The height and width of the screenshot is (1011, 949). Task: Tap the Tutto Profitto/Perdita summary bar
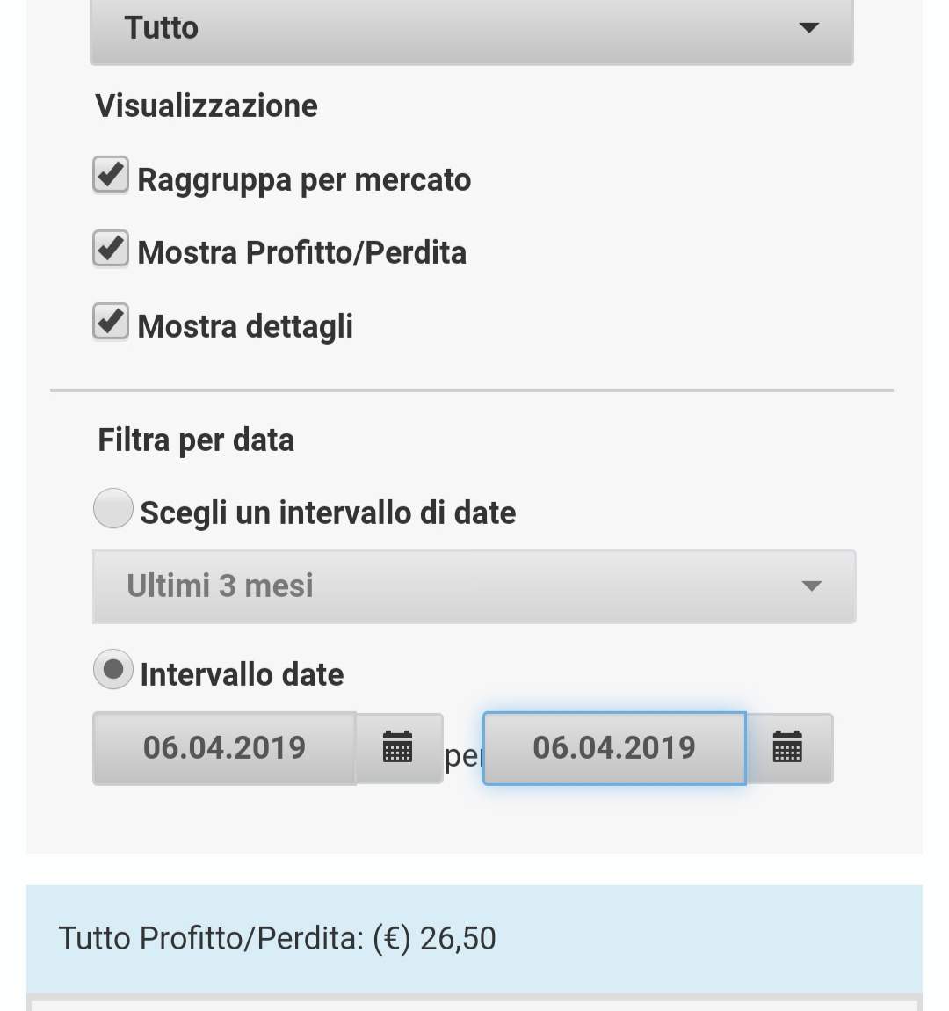point(474,938)
